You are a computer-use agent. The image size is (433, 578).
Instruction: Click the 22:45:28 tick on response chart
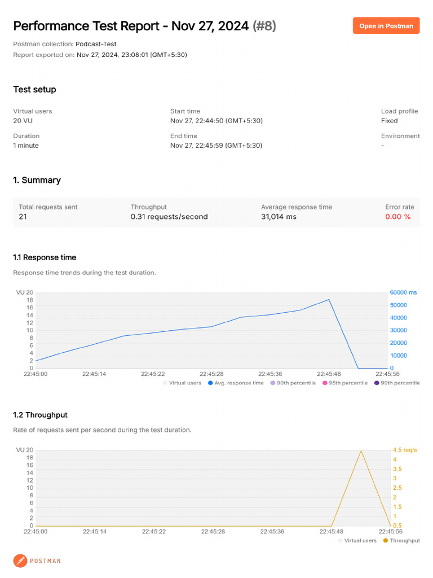tap(211, 374)
